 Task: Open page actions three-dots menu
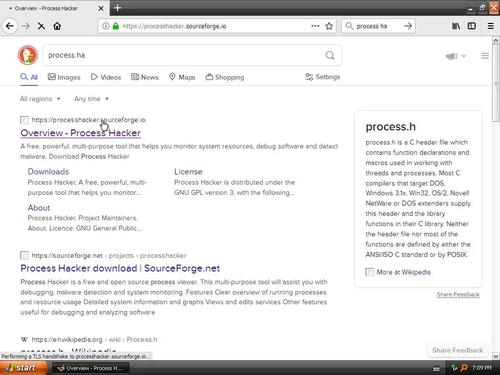315,26
